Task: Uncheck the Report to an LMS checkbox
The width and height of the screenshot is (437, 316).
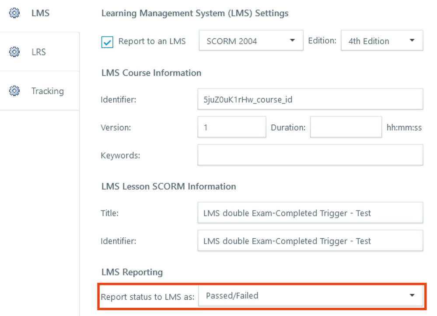Action: (107, 42)
